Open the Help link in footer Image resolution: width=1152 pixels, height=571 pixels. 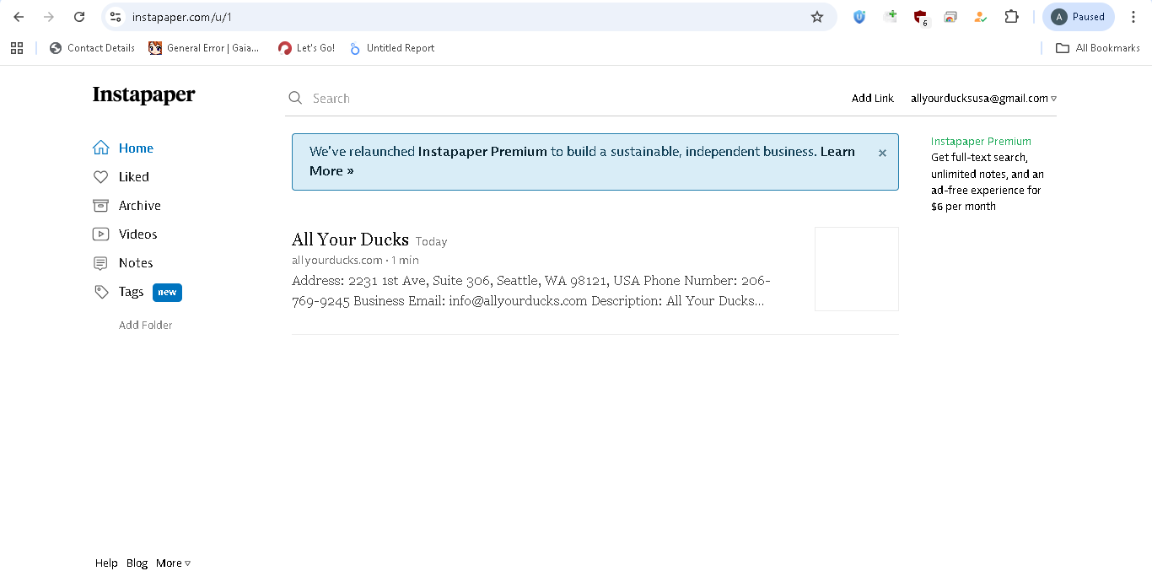click(x=106, y=563)
